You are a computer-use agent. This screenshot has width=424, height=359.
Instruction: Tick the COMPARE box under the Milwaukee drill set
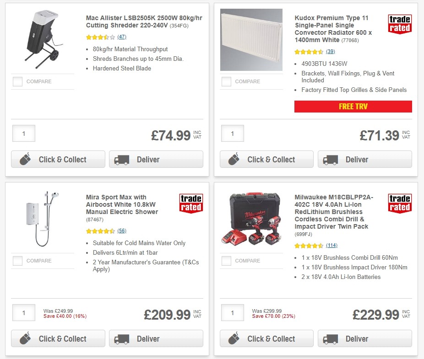(x=226, y=261)
